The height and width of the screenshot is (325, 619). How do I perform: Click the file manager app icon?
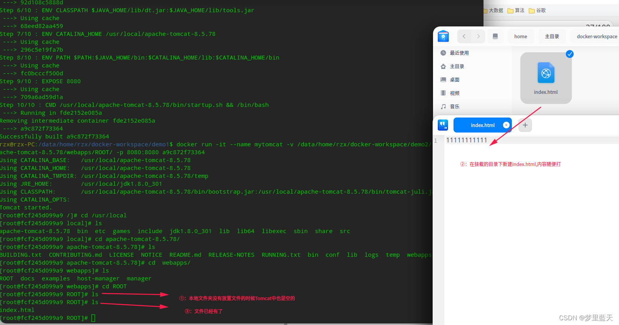(443, 36)
